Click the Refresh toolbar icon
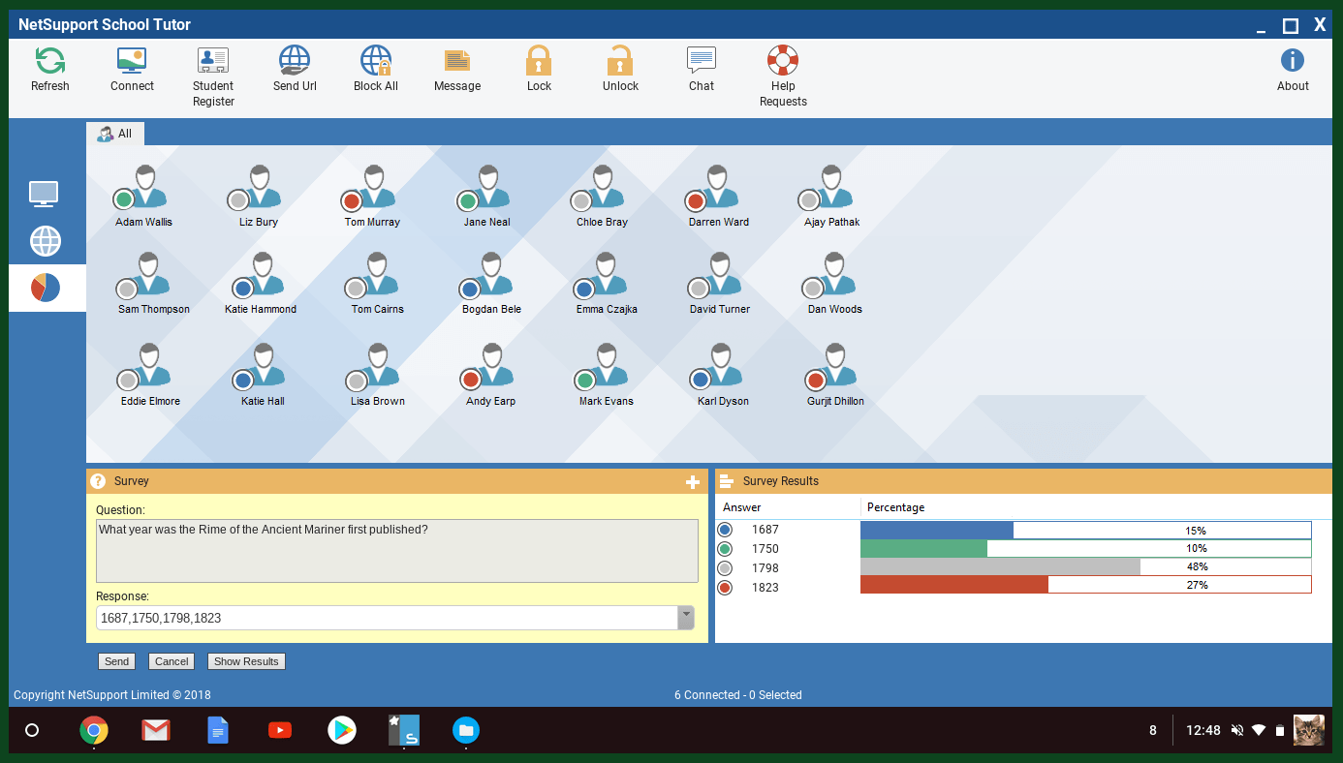Screen dimensions: 1343x763 click(x=50, y=62)
